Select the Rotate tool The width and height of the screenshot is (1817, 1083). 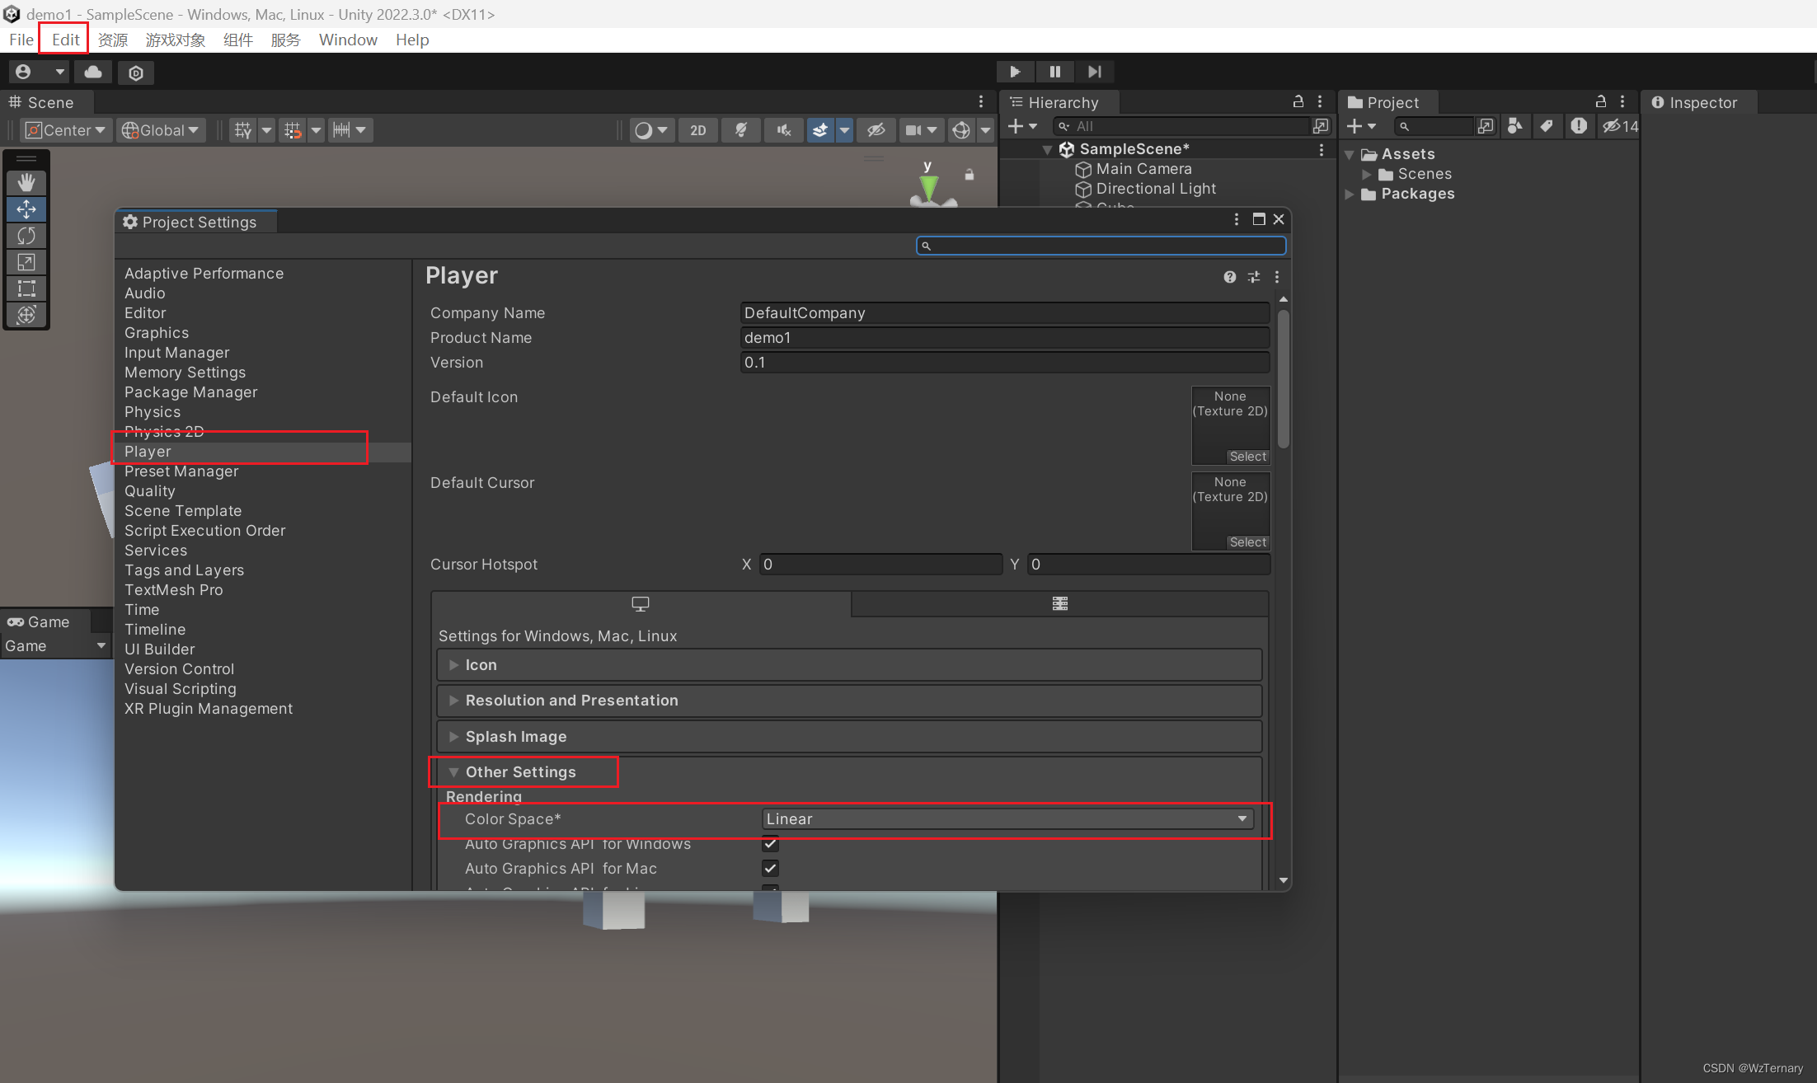(x=26, y=236)
